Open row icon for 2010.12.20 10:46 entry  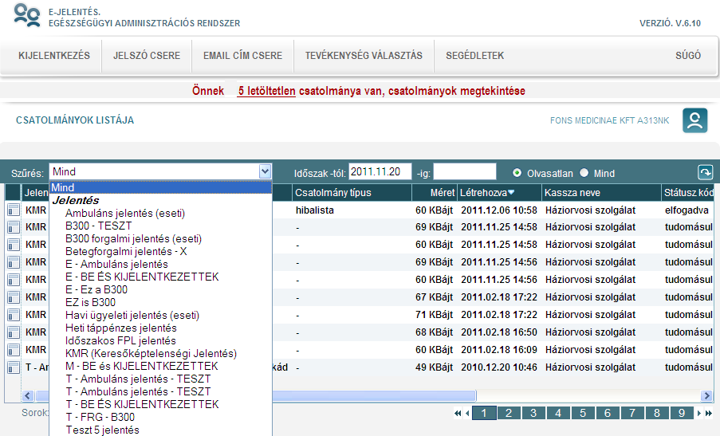point(14,367)
